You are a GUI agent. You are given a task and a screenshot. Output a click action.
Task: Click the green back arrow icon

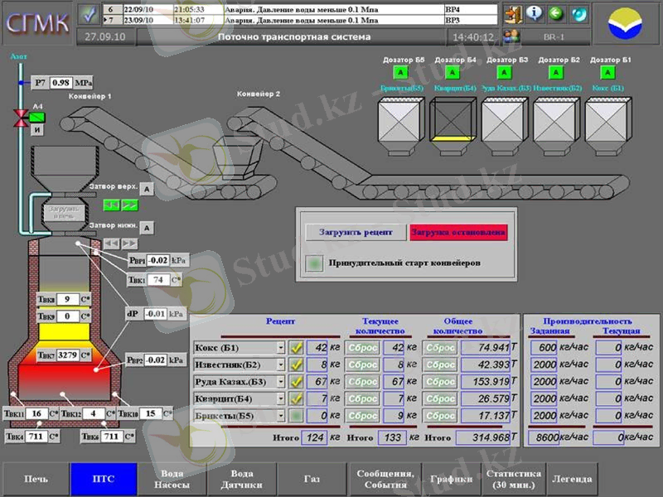(556, 14)
